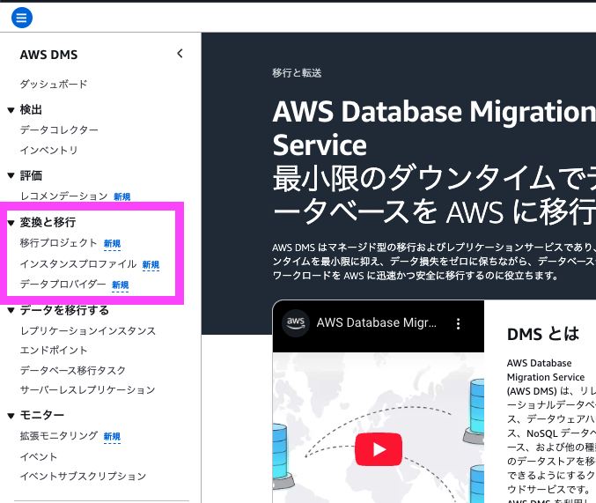596x503 pixels.
Task: Collapse the 変換と移行 section
Action: 11,223
